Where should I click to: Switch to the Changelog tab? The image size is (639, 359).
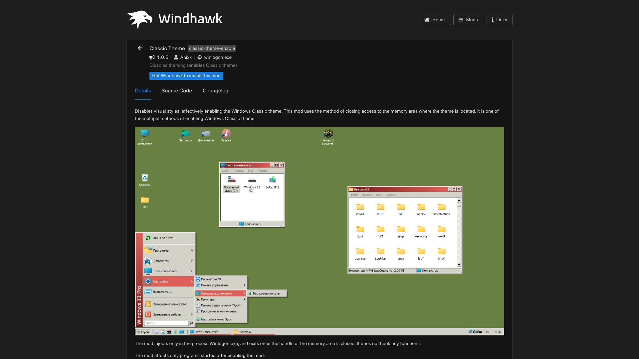(x=215, y=91)
